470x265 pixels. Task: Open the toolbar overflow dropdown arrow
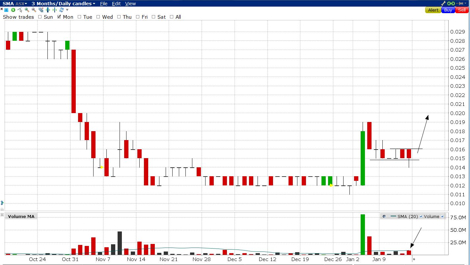click(67, 10)
